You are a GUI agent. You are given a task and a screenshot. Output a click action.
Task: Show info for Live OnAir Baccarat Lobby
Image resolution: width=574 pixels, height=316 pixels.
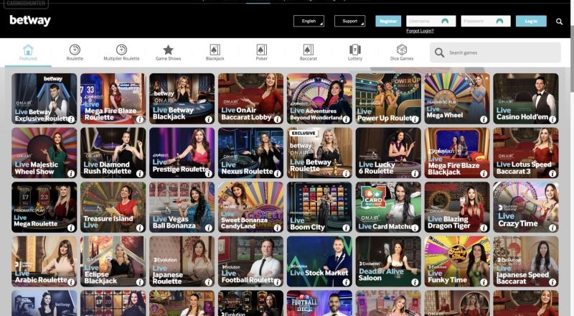[x=278, y=119]
